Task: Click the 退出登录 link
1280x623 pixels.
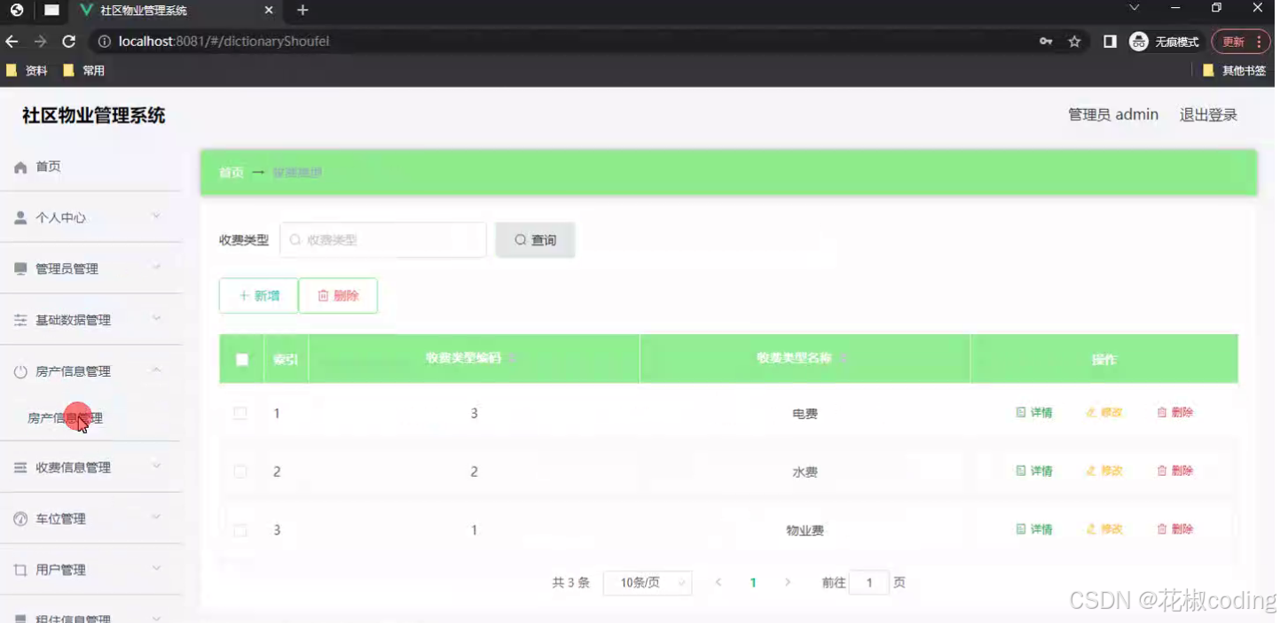Action: coord(1208,114)
